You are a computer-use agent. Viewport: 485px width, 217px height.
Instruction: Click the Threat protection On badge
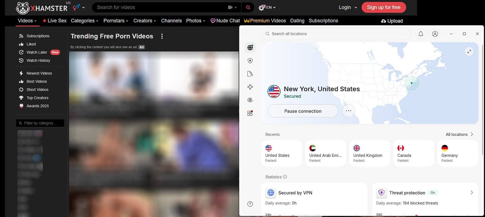coord(433,193)
